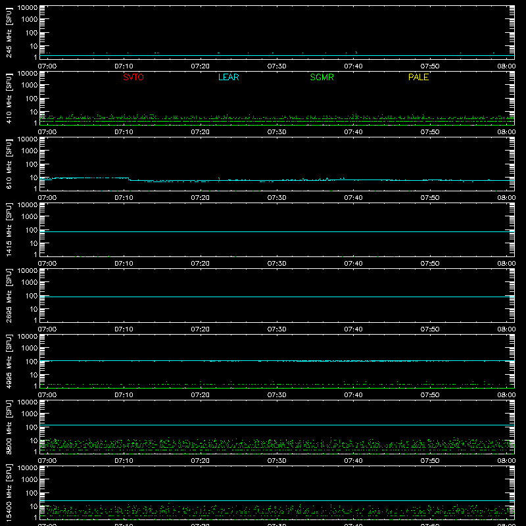Image resolution: width=526 pixels, height=526 pixels.
Task: Click the cyan LEAR trace in 8800 MHz plot
Action: point(277,425)
